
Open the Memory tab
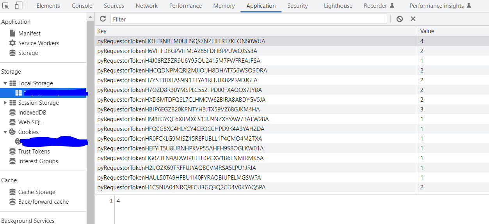[224, 6]
